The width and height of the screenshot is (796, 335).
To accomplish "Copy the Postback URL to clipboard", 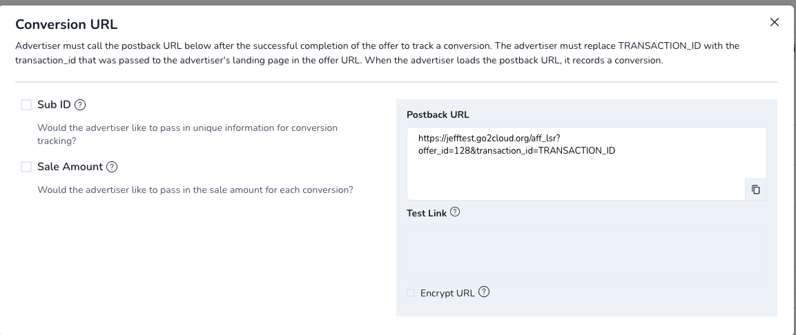I will [x=755, y=190].
